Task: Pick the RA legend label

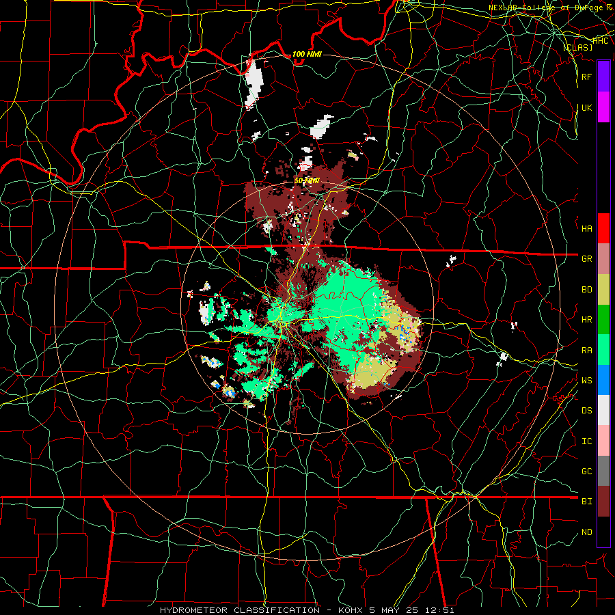Action: [x=586, y=351]
